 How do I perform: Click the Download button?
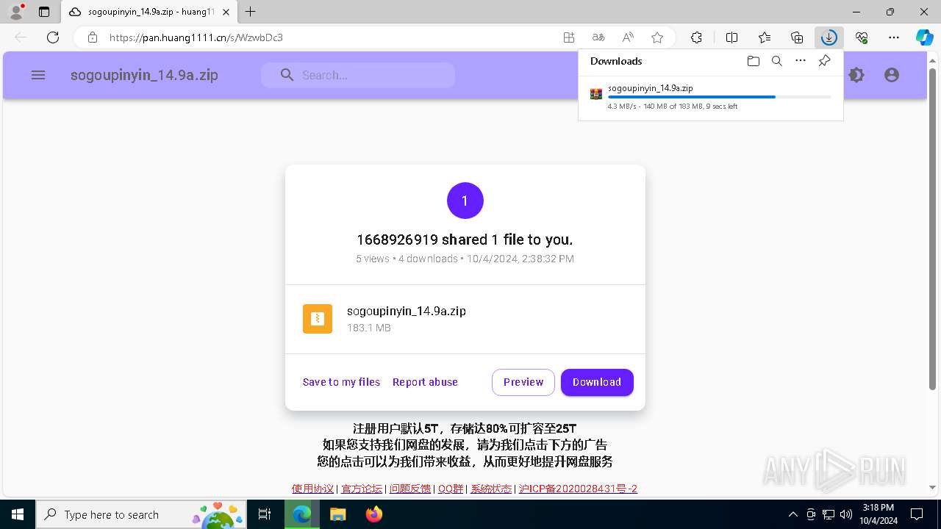click(597, 382)
